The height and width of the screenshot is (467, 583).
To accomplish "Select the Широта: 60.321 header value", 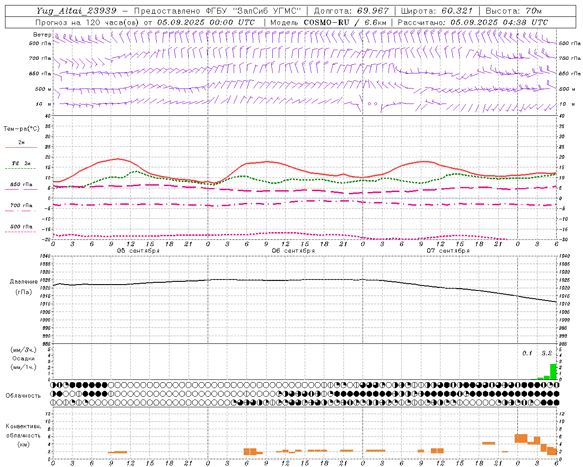I will pos(437,11).
